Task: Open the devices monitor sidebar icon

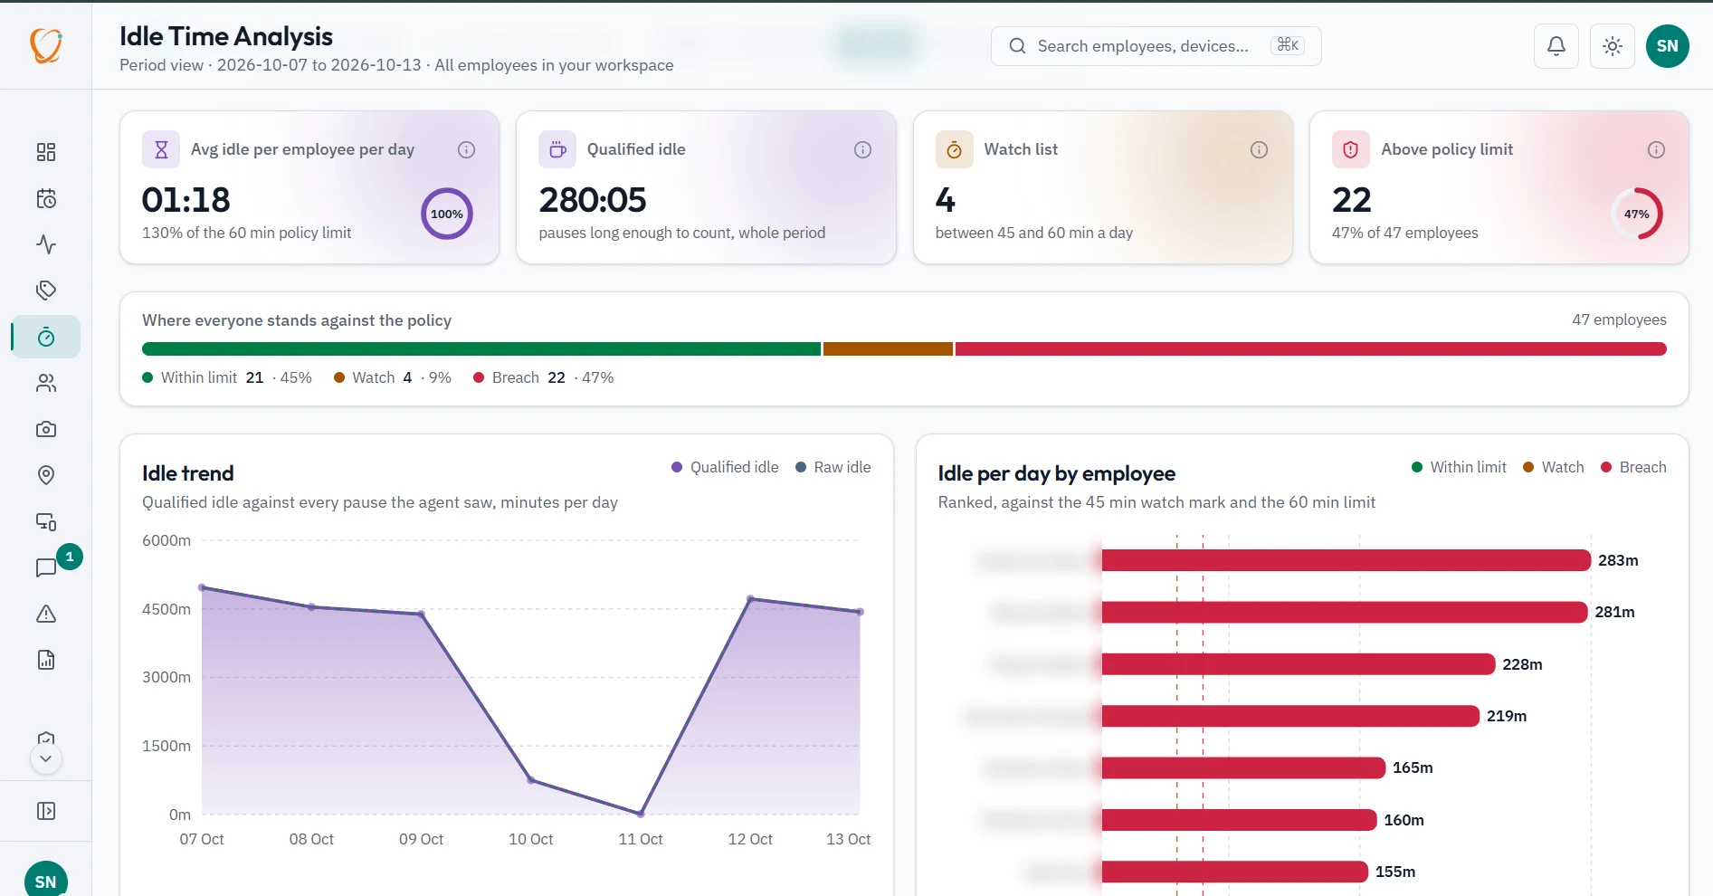Action: (x=46, y=521)
